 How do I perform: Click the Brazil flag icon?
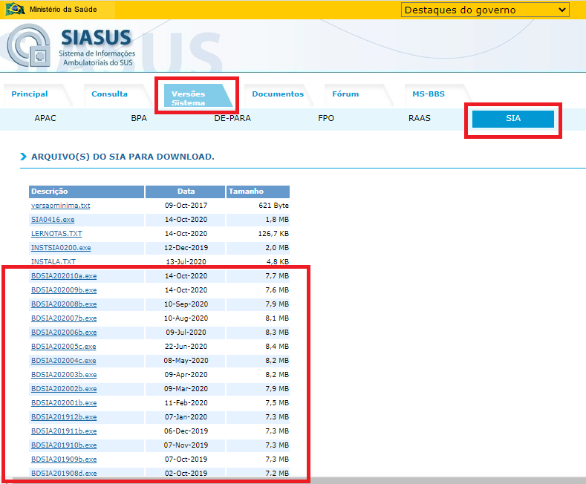[16, 10]
